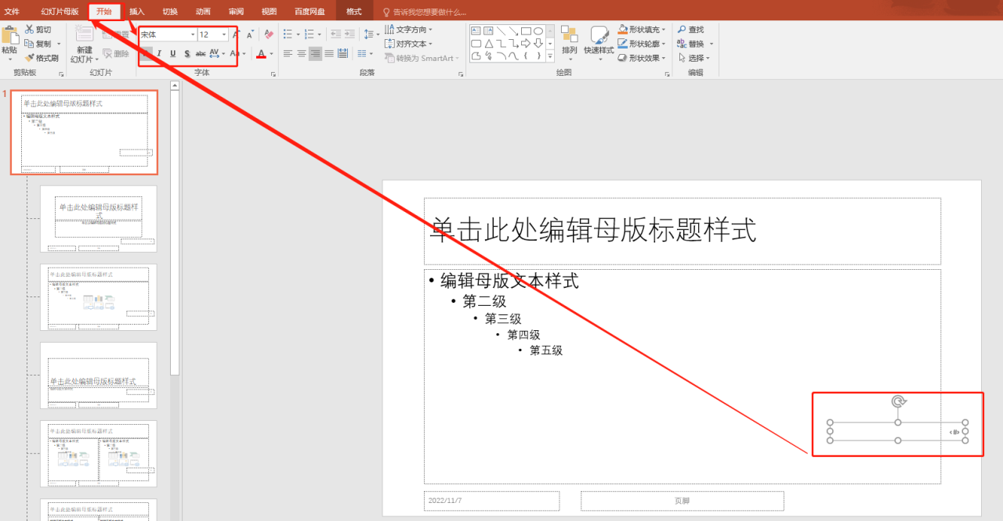Click the Cut (剪切) icon

(x=30, y=29)
